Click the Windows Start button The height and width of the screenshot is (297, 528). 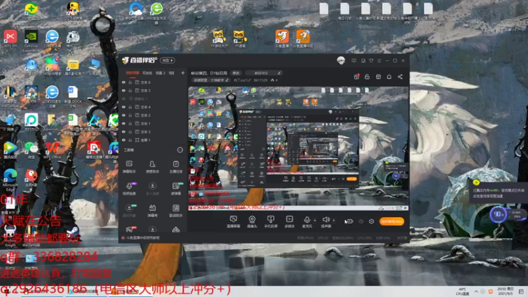tap(6, 292)
